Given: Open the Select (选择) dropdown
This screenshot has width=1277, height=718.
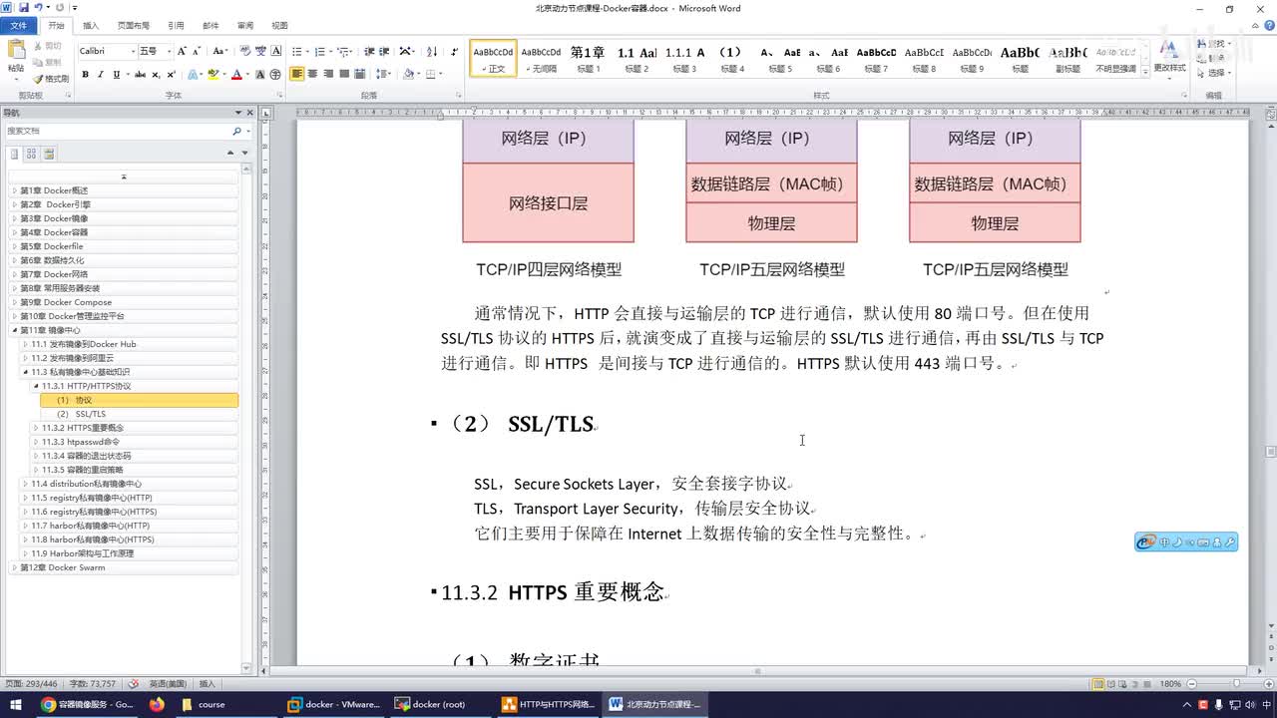Looking at the screenshot, I should (x=1213, y=73).
